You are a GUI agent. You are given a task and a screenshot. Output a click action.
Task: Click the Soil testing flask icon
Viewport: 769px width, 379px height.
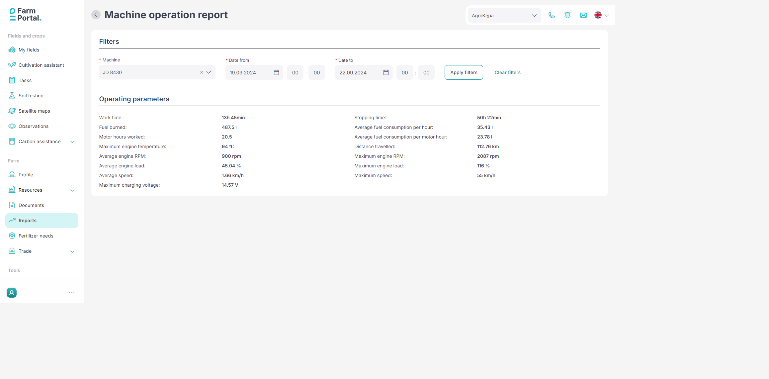(12, 96)
